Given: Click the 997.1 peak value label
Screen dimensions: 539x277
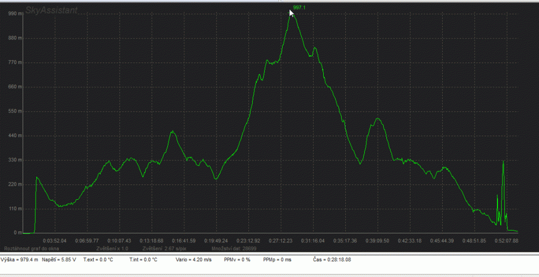Looking at the screenshot, I should (299, 8).
